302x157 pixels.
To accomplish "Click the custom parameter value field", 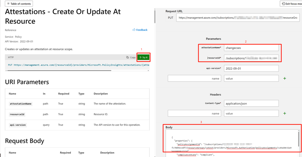I will [251, 78].
